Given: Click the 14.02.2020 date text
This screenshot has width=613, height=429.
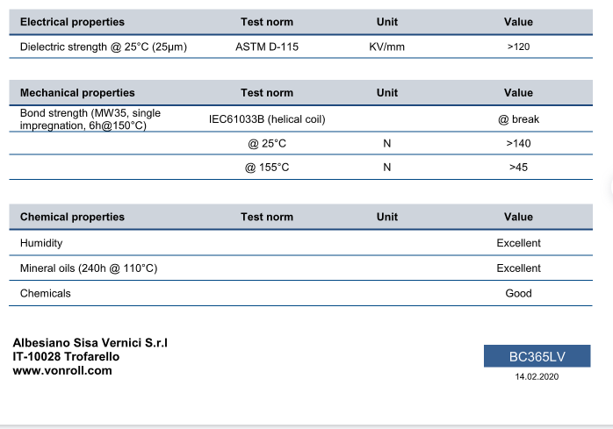Looking at the screenshot, I should pos(537,376).
